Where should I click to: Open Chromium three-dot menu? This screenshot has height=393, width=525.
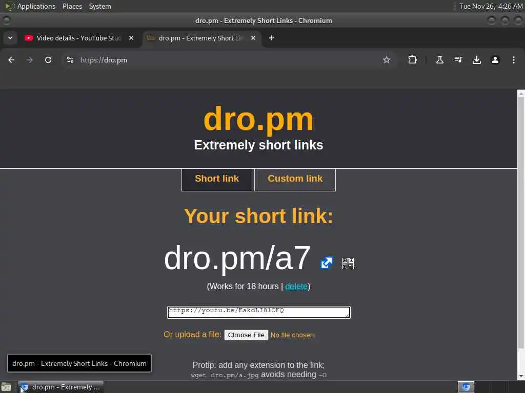pos(513,60)
